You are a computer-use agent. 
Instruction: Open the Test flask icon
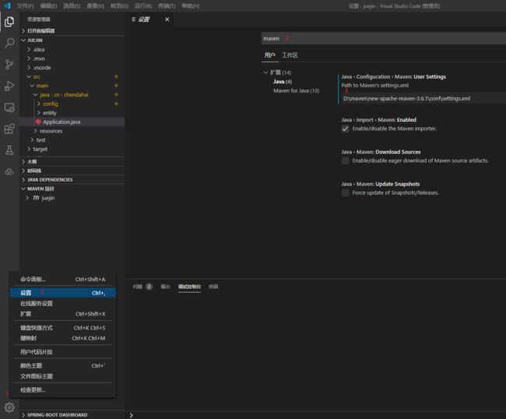pos(9,150)
